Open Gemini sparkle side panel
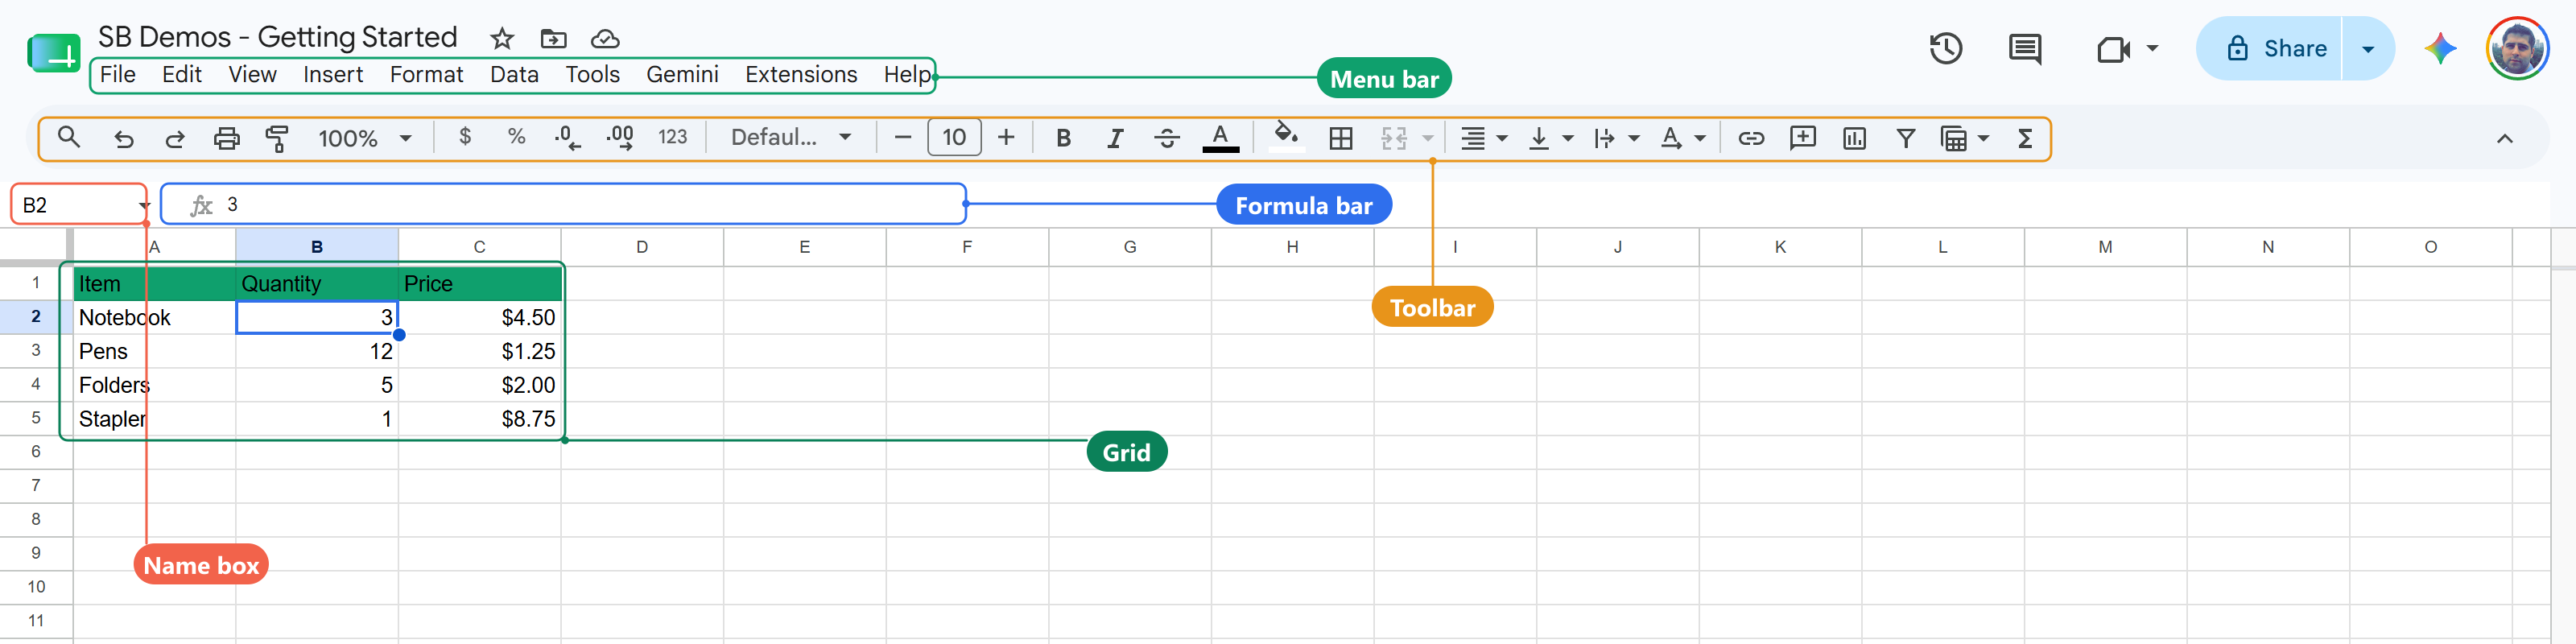2576x644 pixels. pos(2440,48)
